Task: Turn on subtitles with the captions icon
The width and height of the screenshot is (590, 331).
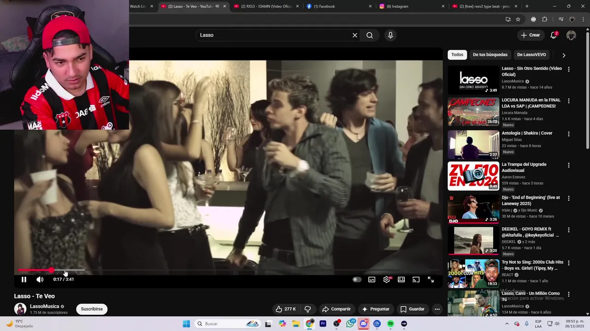Action: coord(372,280)
